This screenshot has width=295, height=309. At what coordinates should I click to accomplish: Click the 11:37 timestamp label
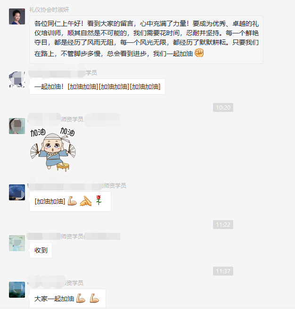(x=223, y=271)
